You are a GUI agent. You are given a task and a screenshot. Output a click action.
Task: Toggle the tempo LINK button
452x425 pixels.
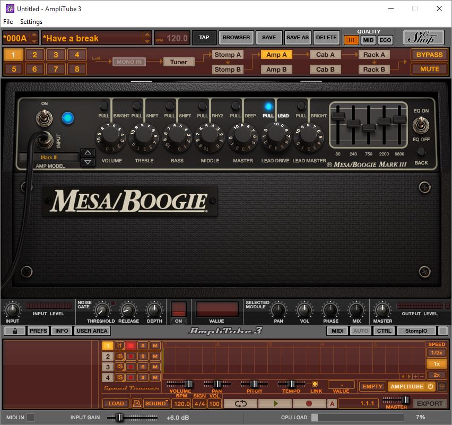[x=315, y=384]
